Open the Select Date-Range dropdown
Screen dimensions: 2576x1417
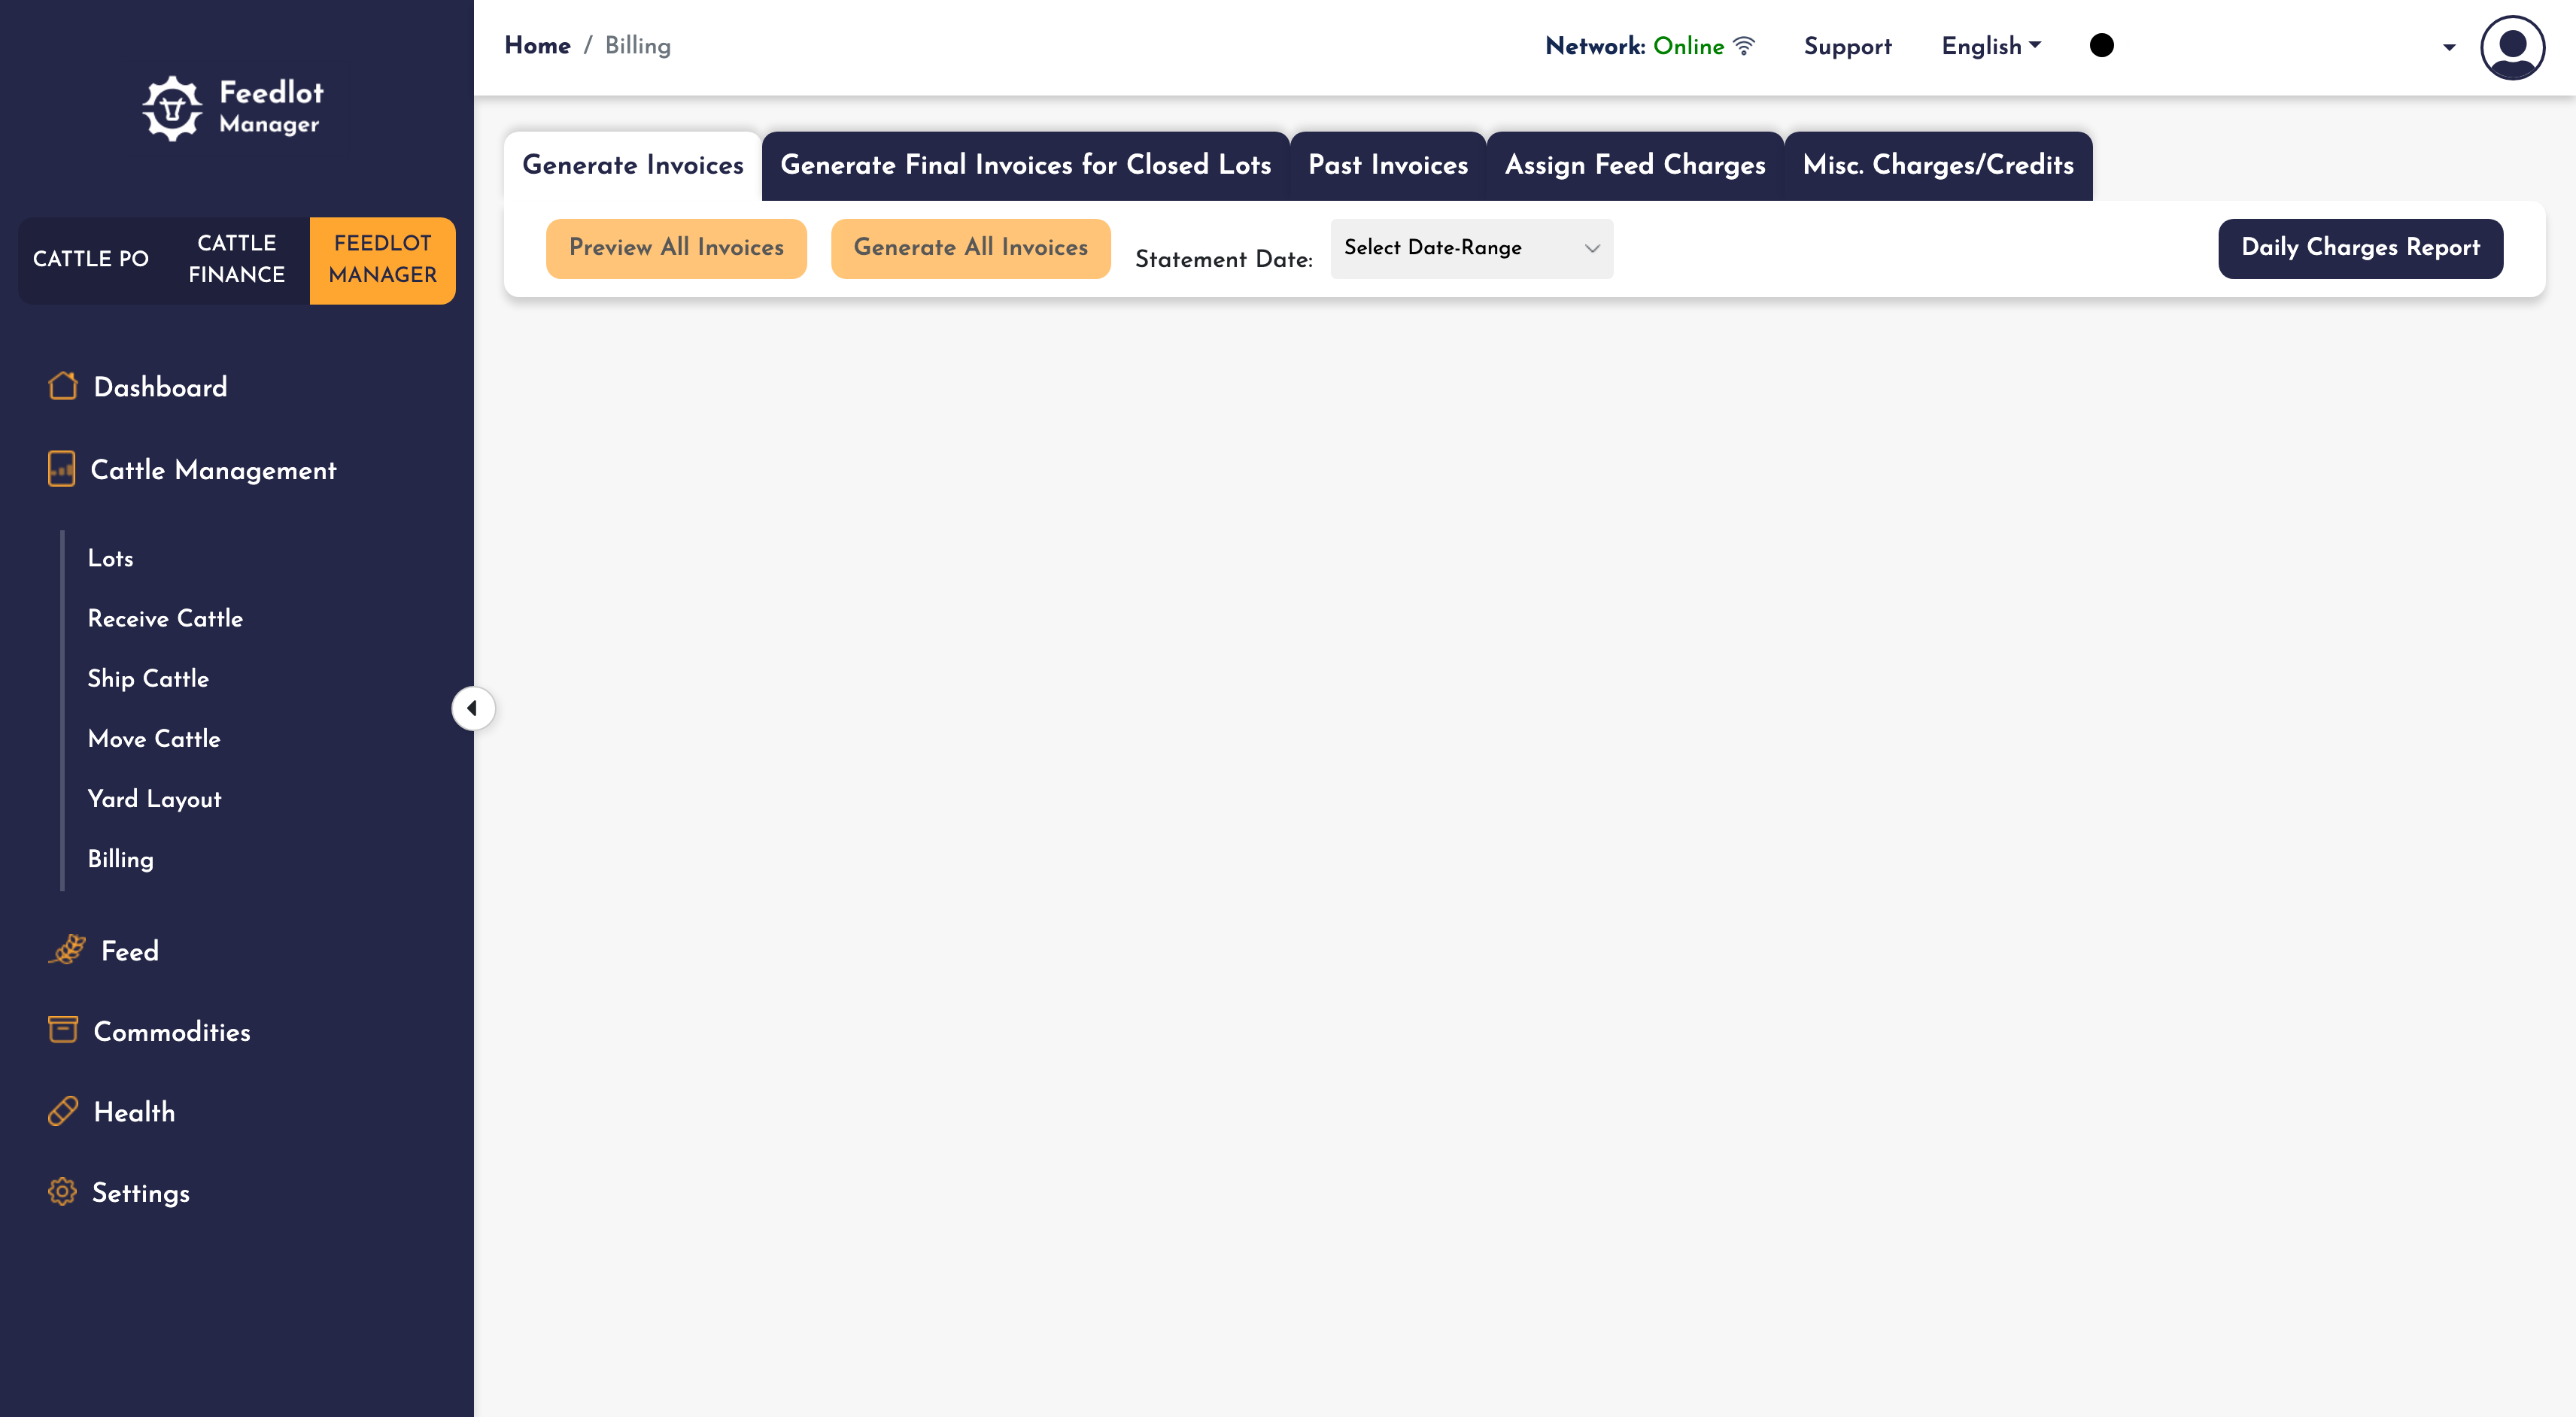tap(1471, 248)
